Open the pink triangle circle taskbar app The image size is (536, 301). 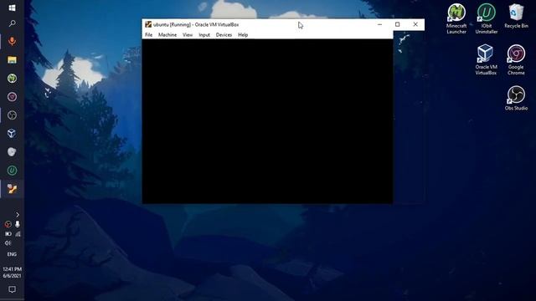pos(12,97)
